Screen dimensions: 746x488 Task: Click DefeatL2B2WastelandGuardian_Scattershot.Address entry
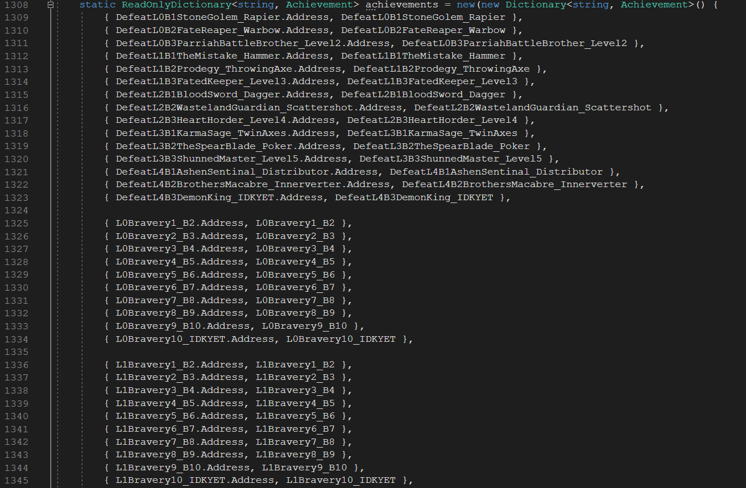259,107
